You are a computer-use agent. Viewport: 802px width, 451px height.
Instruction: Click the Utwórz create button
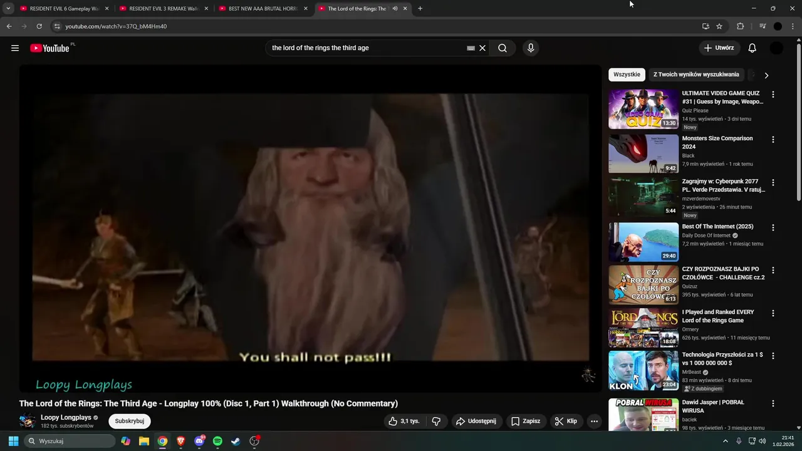click(x=719, y=48)
